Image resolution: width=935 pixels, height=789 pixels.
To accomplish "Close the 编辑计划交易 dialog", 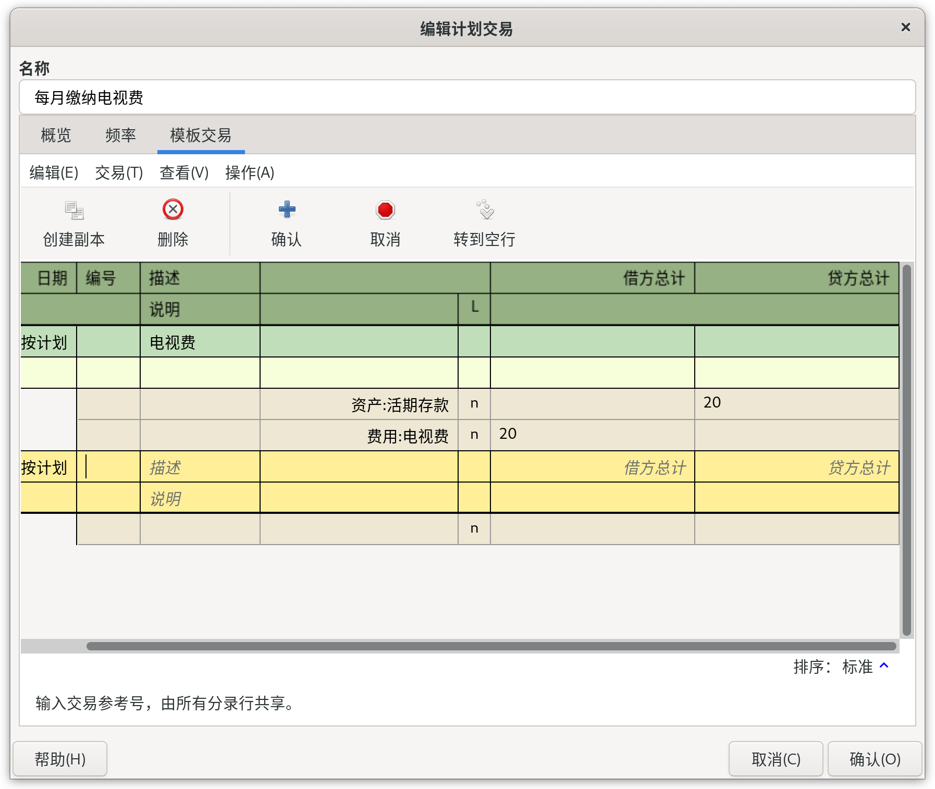I will coord(905,27).
